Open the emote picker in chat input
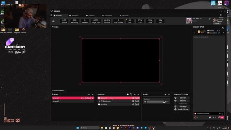231x130 pixels. coord(222,114)
